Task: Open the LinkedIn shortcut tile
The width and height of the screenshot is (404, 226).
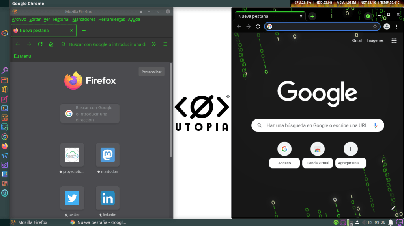Action: pos(107,198)
